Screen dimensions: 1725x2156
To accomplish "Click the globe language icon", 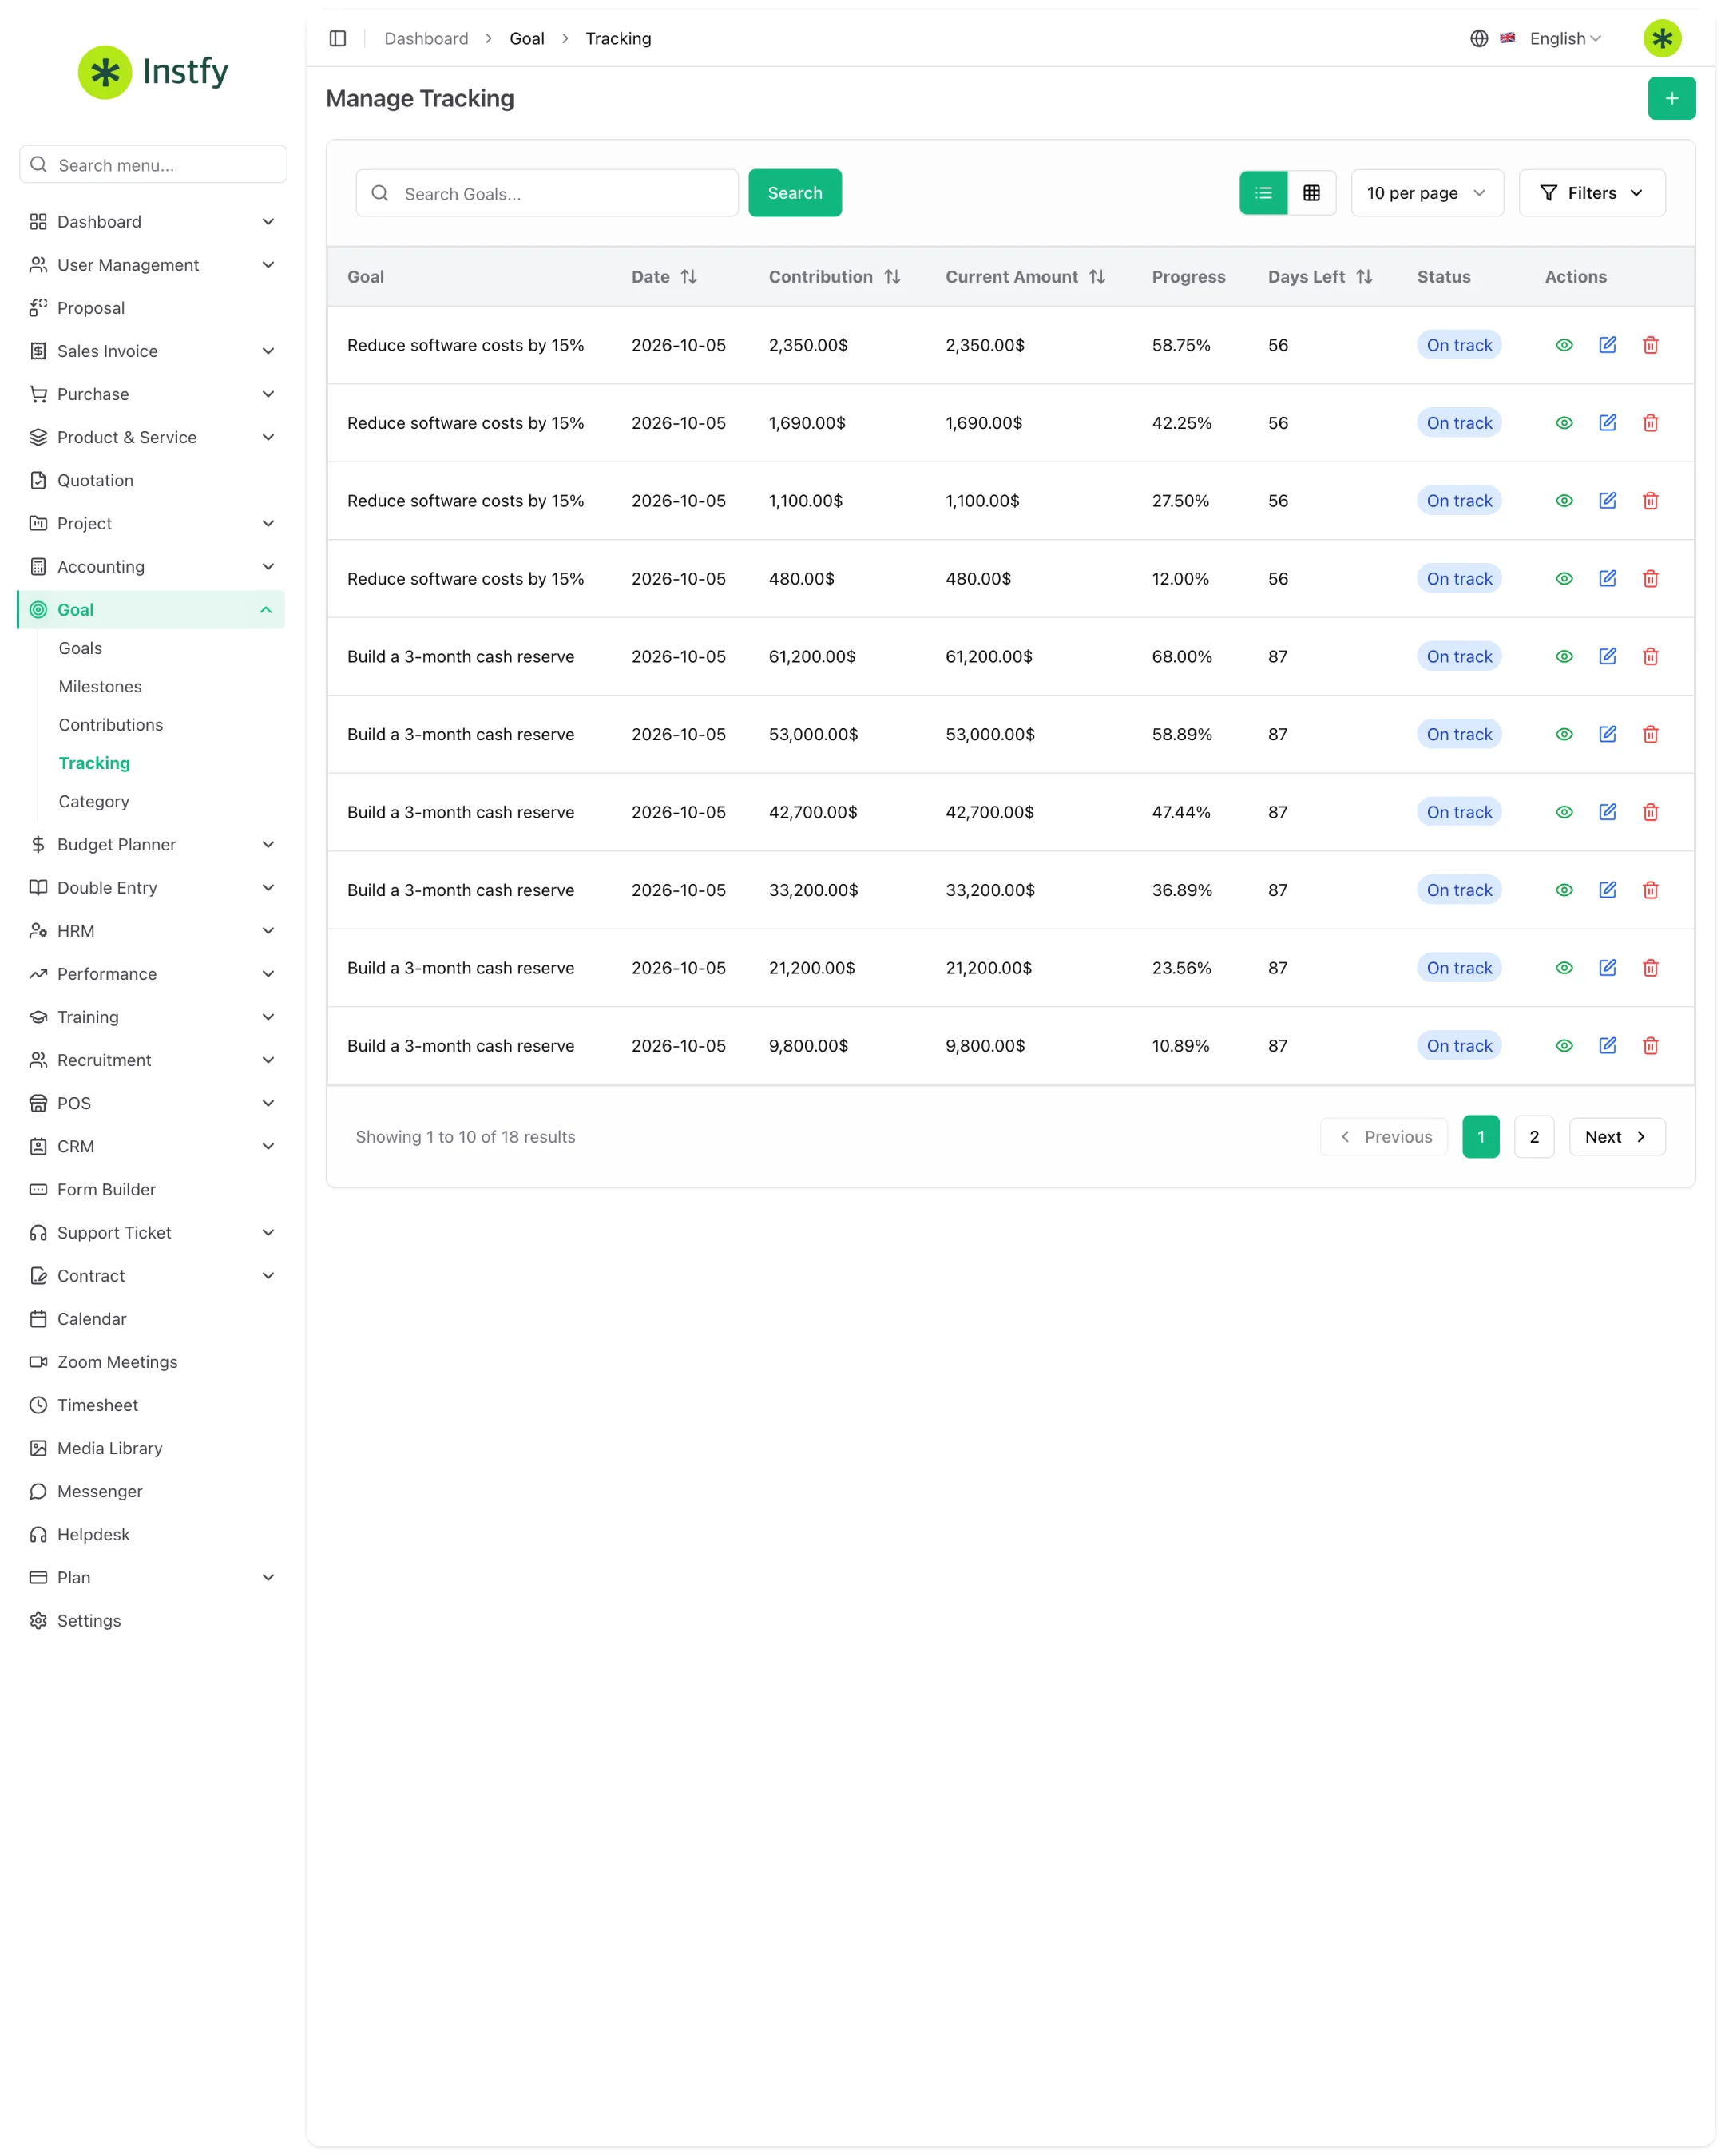I will pos(1478,38).
